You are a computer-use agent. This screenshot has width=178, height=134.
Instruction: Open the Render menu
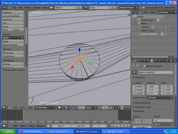[x=28, y=7]
